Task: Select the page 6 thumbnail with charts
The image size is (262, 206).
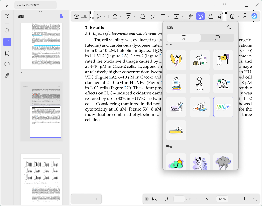Action: [41, 180]
